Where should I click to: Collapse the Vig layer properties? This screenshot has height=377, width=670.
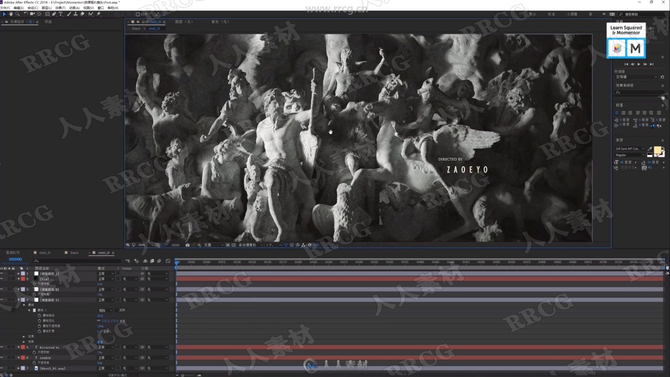coord(18,279)
